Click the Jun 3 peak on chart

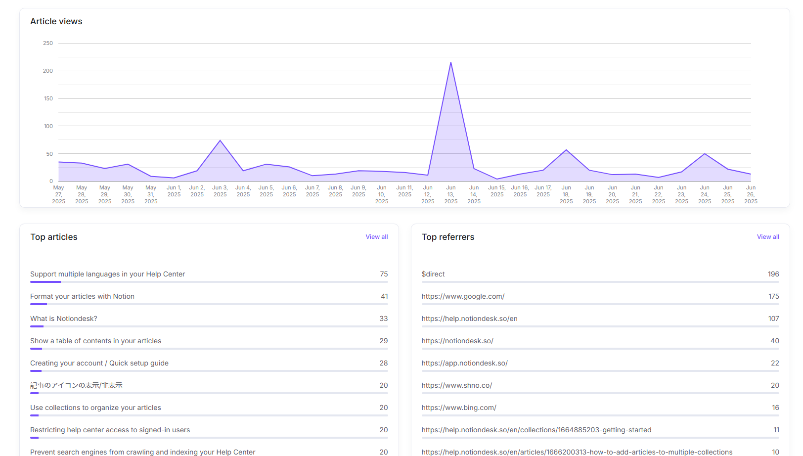tap(220, 141)
